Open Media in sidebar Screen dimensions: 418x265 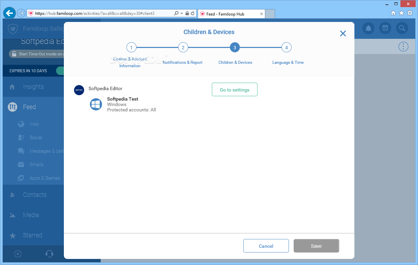coord(33,215)
